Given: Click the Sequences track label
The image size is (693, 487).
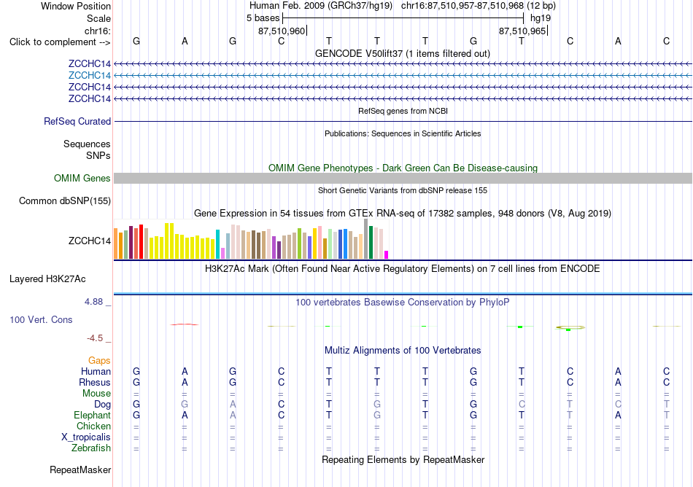Looking at the screenshot, I should pyautogui.click(x=87, y=144).
